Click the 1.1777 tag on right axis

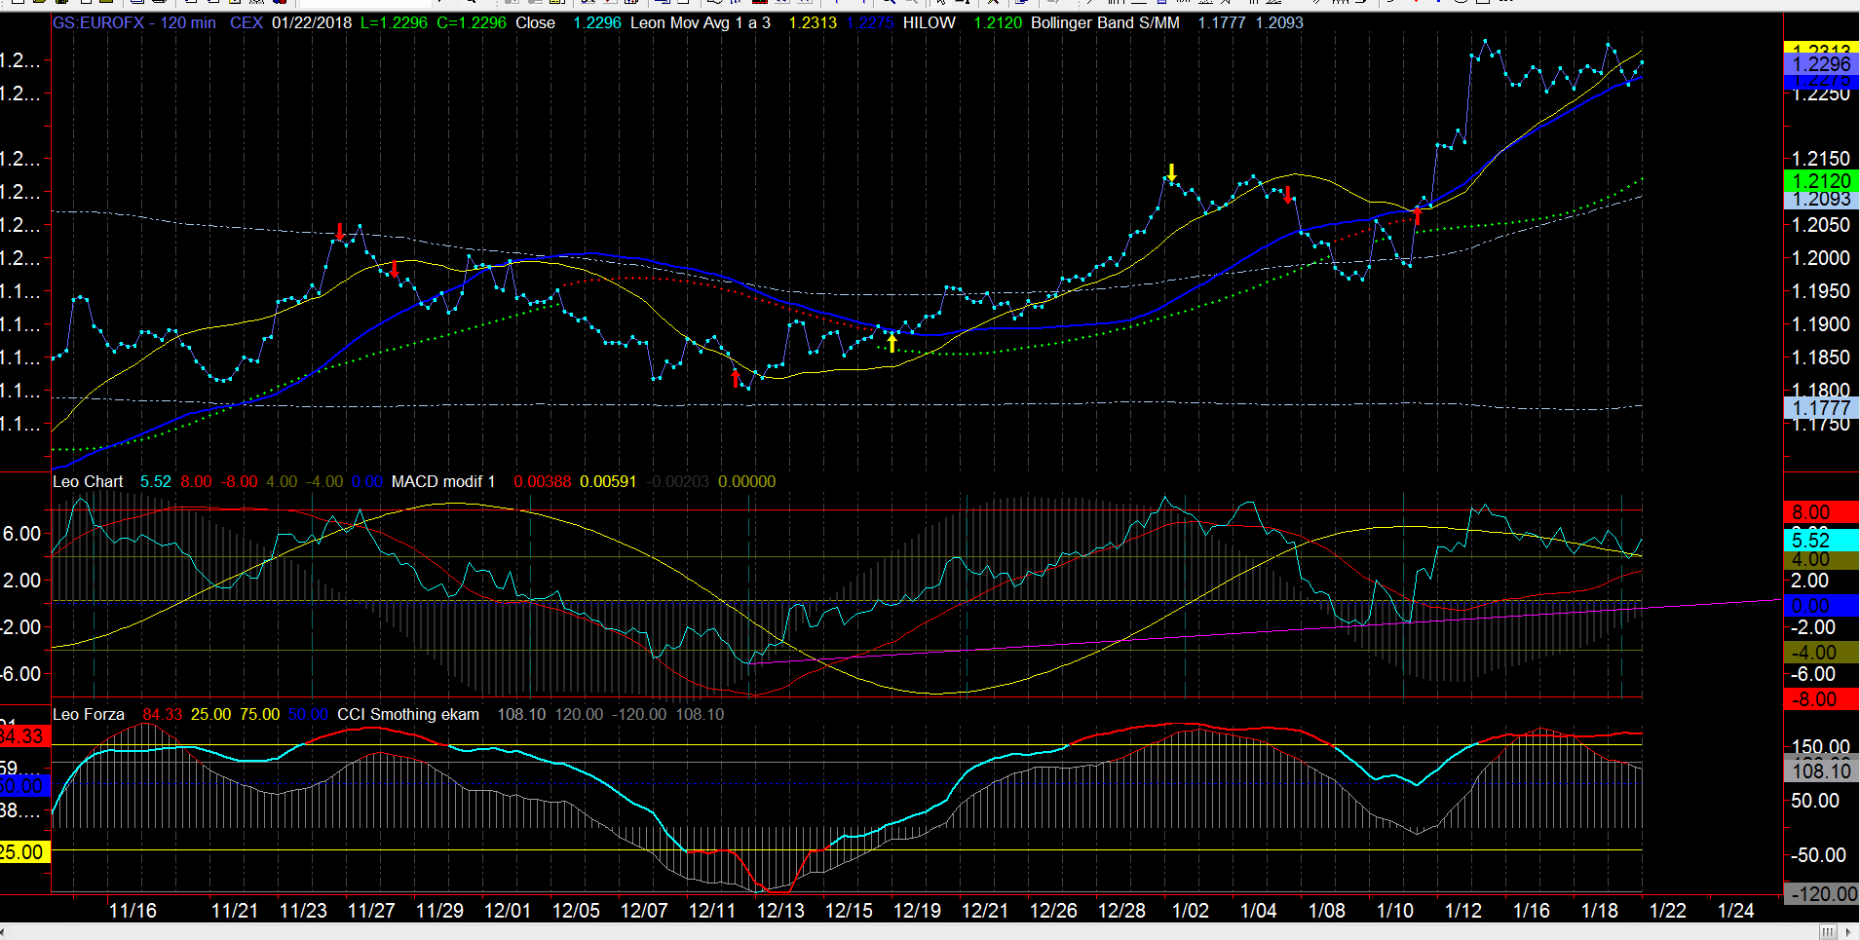pyautogui.click(x=1821, y=408)
